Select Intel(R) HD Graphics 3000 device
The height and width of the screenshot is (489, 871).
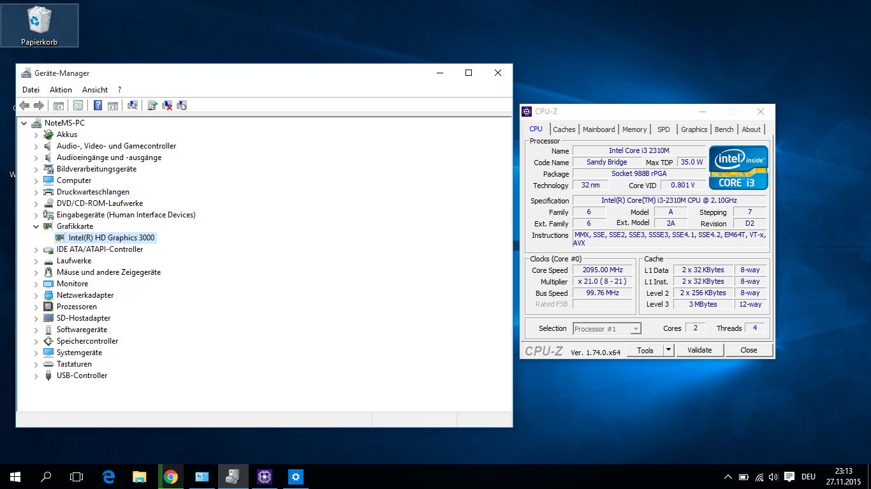coord(112,238)
